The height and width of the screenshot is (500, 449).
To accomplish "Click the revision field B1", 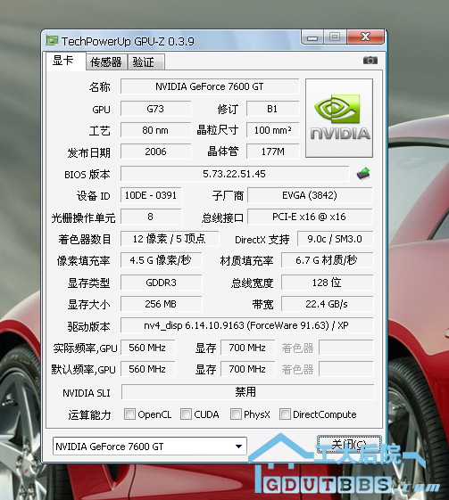I will point(273,109).
